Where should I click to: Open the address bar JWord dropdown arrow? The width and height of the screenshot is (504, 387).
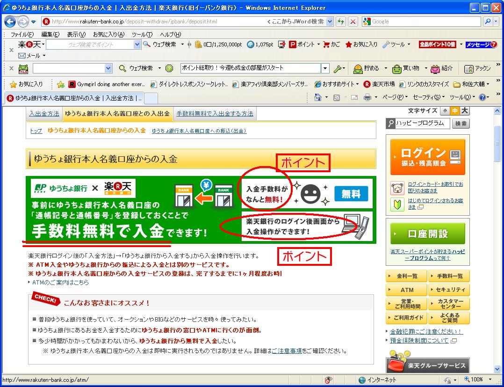pos(330,22)
